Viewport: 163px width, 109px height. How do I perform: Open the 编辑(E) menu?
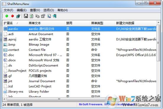tap(22, 10)
